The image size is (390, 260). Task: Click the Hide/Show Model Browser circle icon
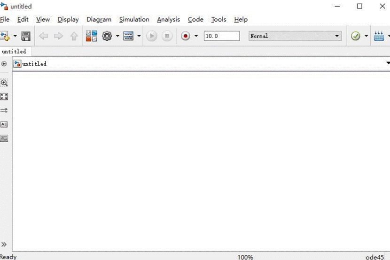[4, 64]
